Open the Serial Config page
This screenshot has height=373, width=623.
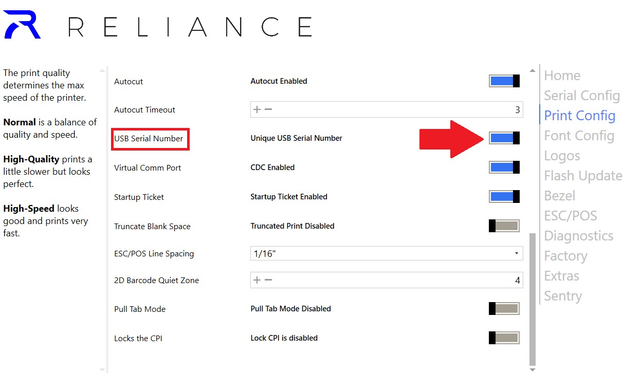[581, 96]
